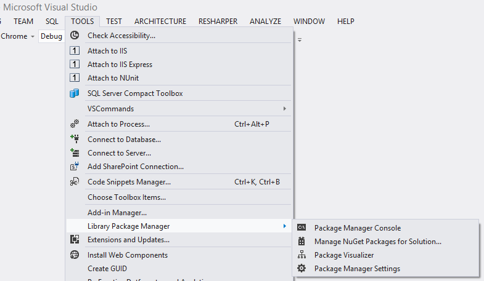The height and width of the screenshot is (281, 484).
Task: Click the globe icon for Install Web Components
Action: click(75, 255)
